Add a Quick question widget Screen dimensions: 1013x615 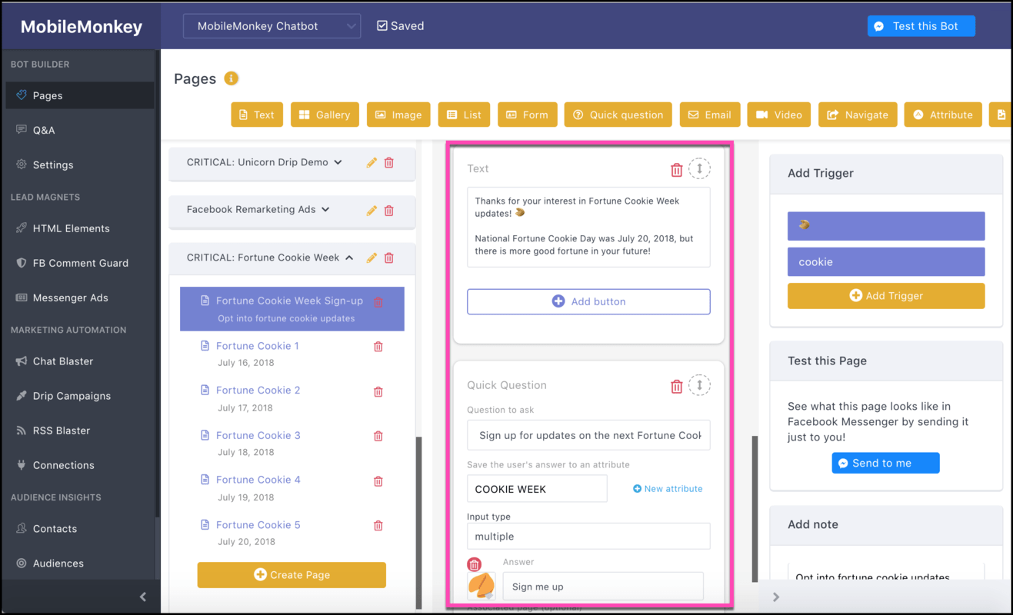coord(618,115)
